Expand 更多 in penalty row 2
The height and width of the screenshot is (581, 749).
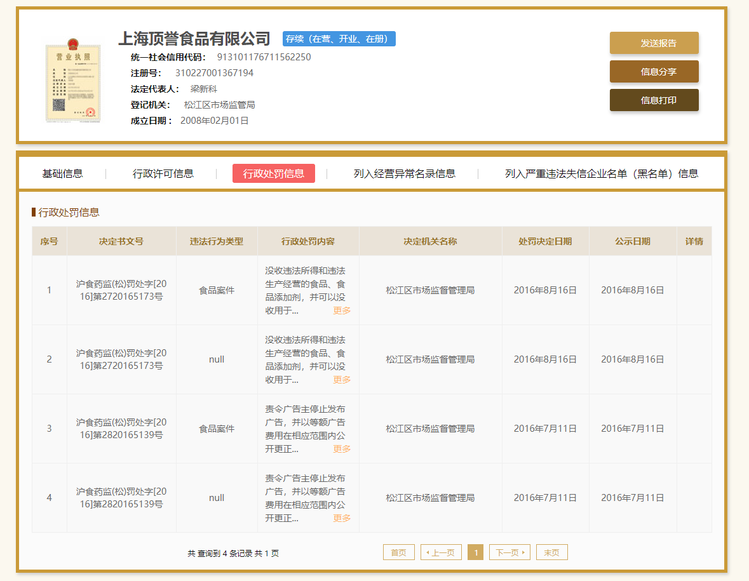[342, 380]
